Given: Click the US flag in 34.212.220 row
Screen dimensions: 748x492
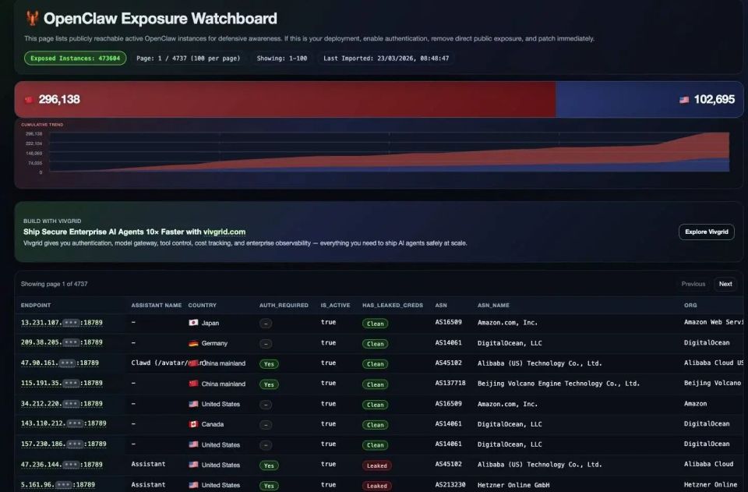Looking at the screenshot, I should tap(193, 404).
